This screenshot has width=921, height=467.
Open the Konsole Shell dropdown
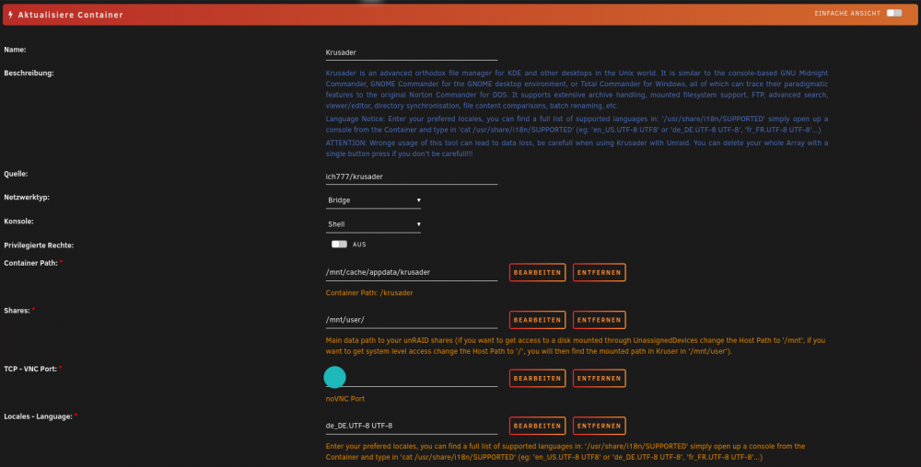[374, 224]
